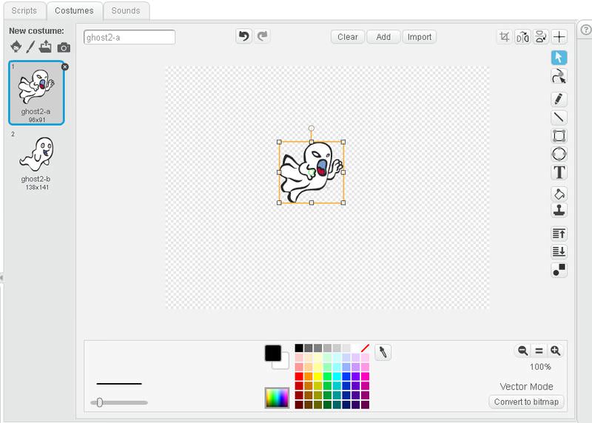Click Convert to bitmap

[x=526, y=402]
